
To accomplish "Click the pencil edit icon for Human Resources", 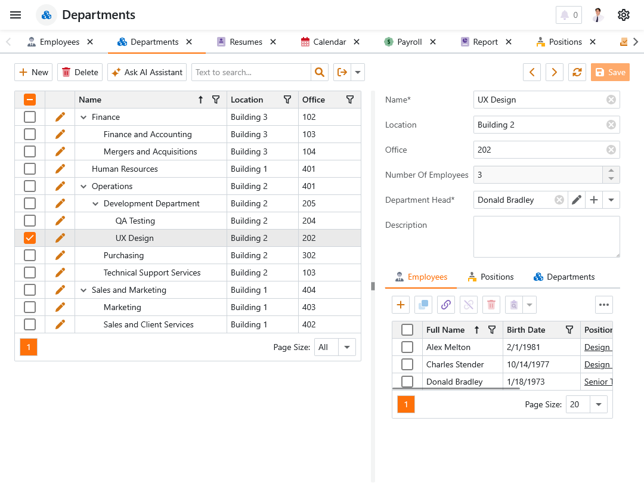I will pyautogui.click(x=60, y=169).
